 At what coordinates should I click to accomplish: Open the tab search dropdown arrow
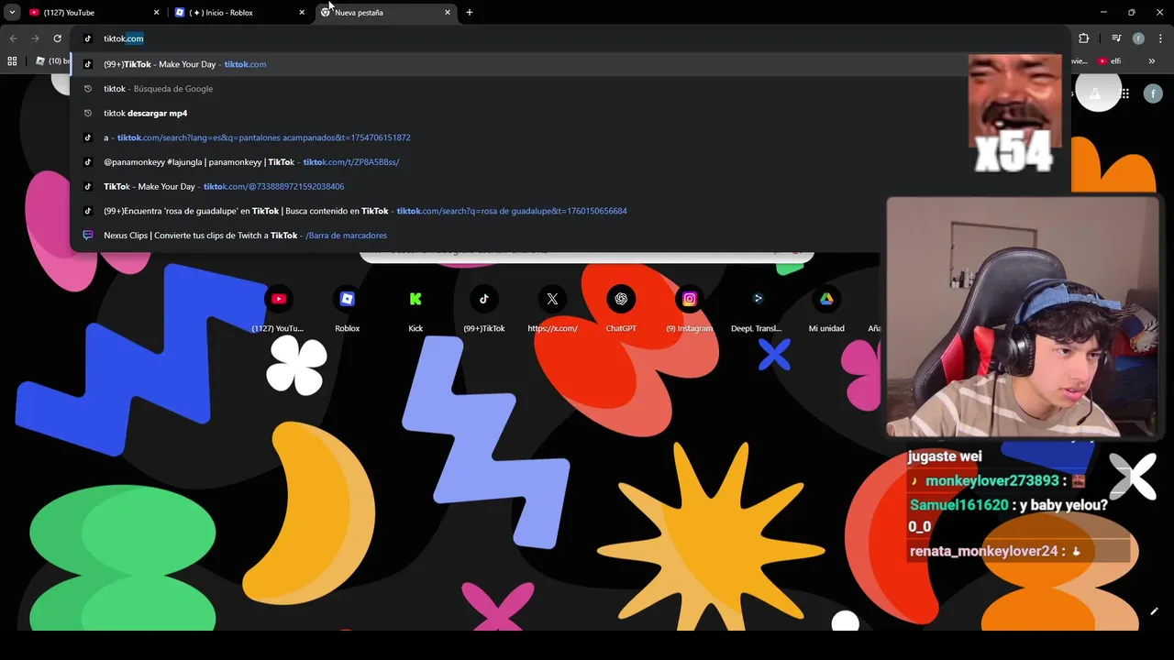point(12,13)
